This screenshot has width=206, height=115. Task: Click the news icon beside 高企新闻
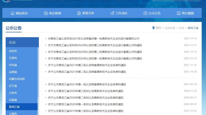pyautogui.click(x=46, y=13)
